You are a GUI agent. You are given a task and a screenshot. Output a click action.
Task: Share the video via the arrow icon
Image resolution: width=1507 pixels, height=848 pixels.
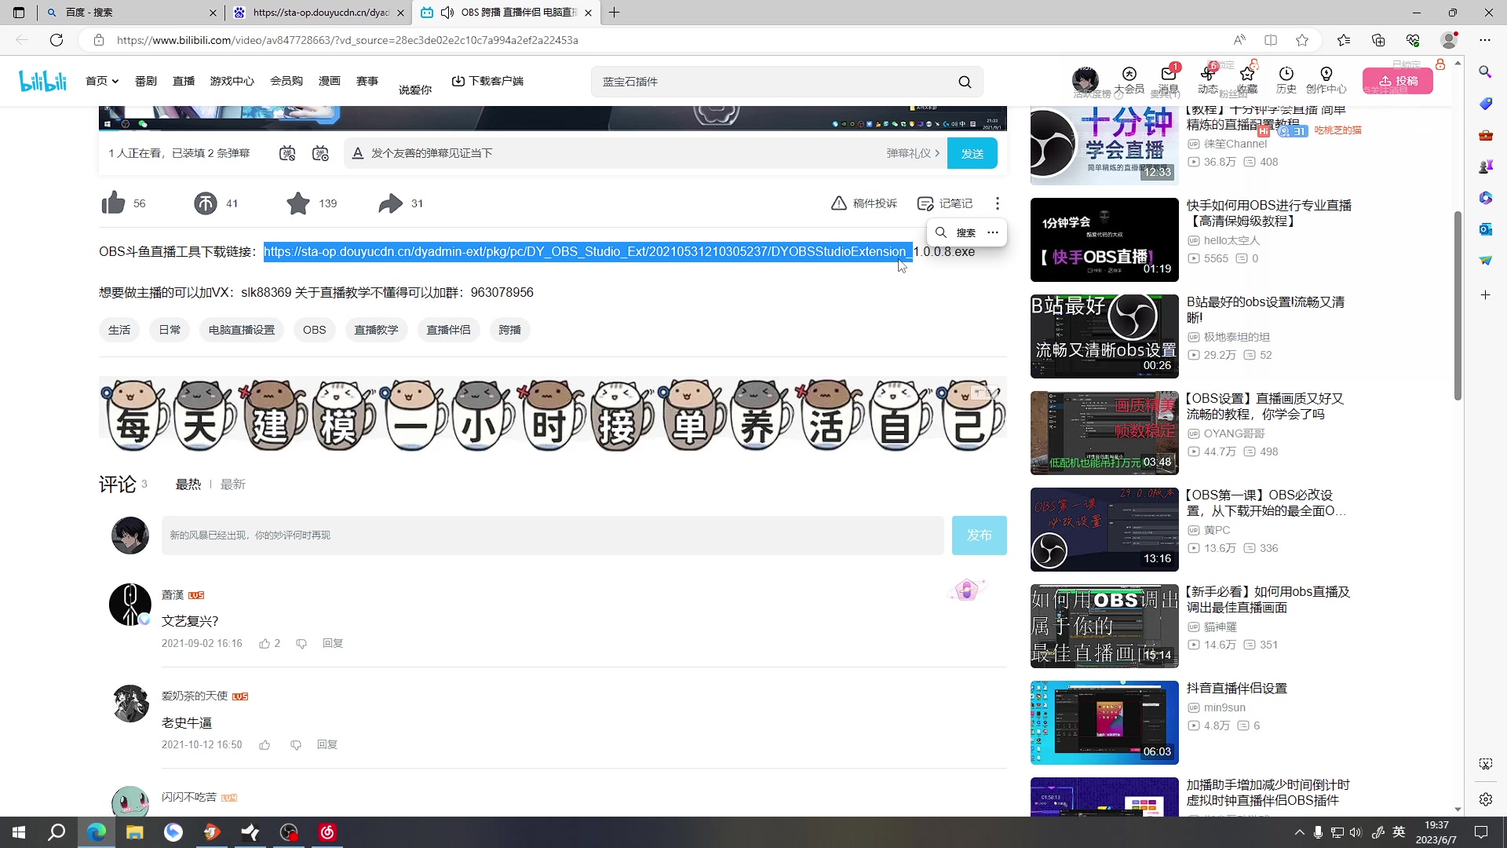click(x=390, y=203)
